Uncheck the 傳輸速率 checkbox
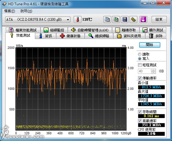The height and width of the screenshot is (141, 172). point(140,78)
